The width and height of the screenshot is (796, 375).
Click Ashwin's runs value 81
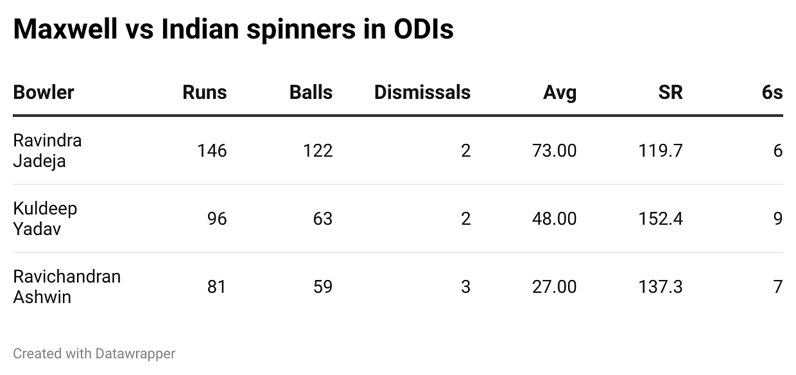click(x=216, y=286)
